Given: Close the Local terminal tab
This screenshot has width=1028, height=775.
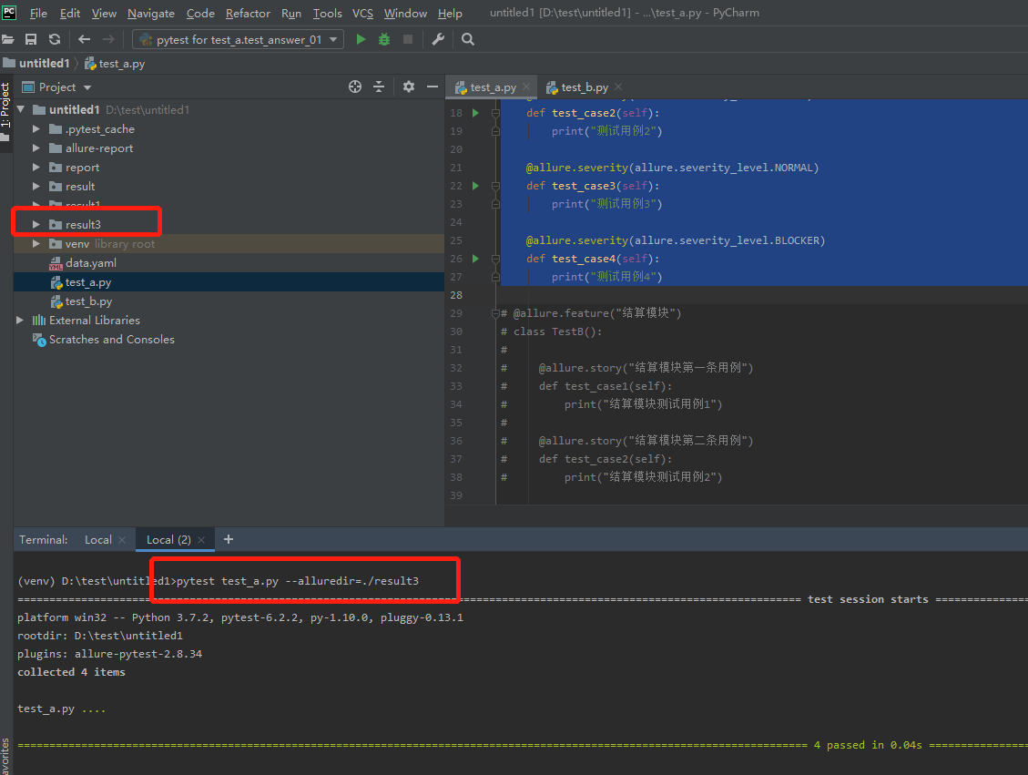Looking at the screenshot, I should pyautogui.click(x=122, y=540).
